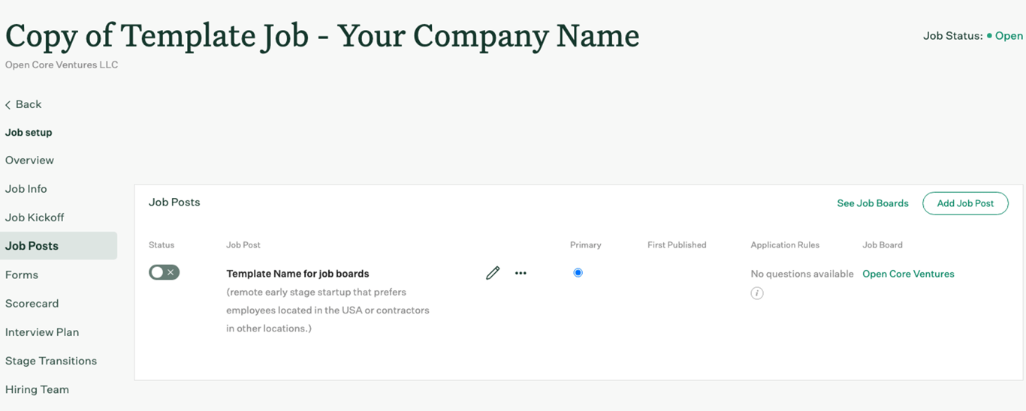Select the Job Posts sidebar item

59,246
